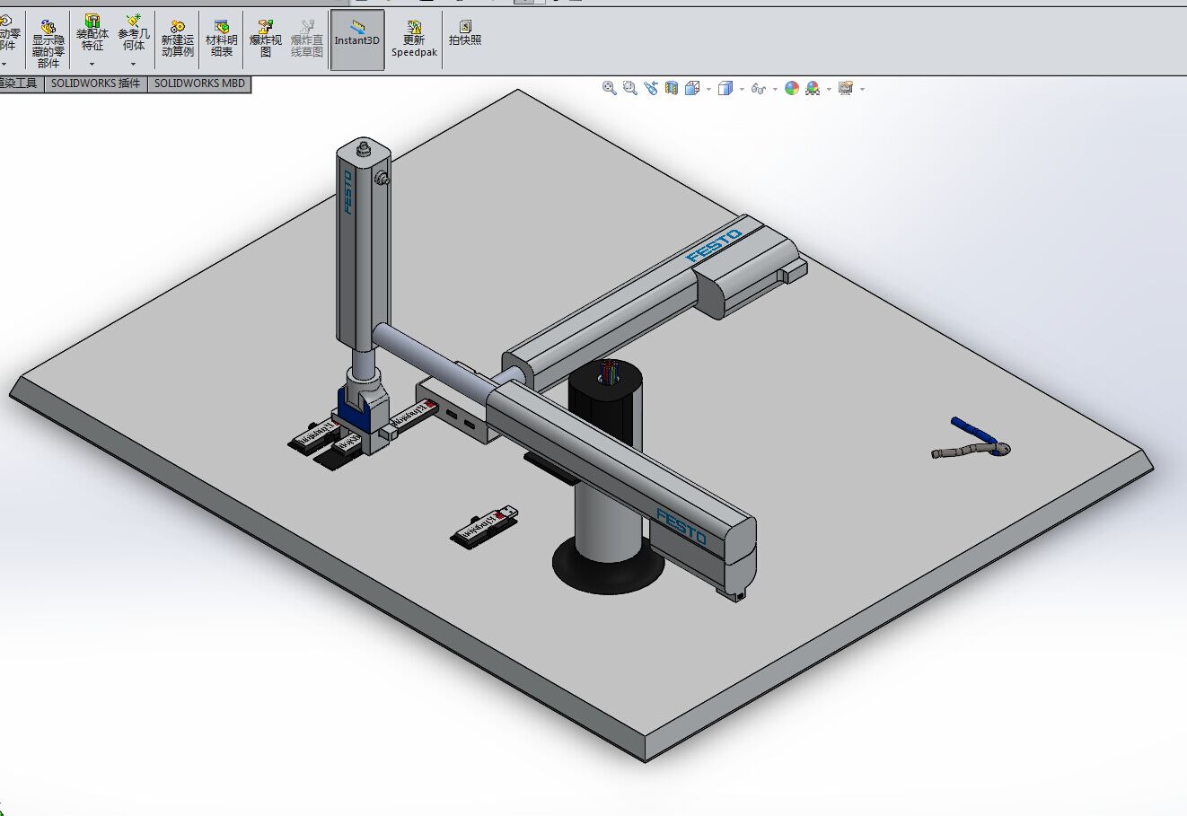The height and width of the screenshot is (816, 1187).
Task: Select the vertical FESTO cylinder actuator
Action: click(x=363, y=249)
